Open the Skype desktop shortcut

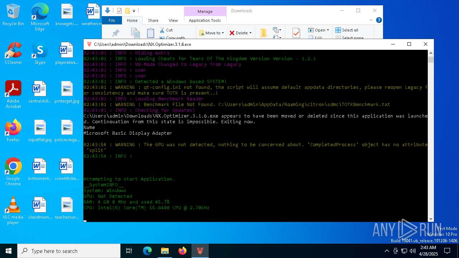40,54
